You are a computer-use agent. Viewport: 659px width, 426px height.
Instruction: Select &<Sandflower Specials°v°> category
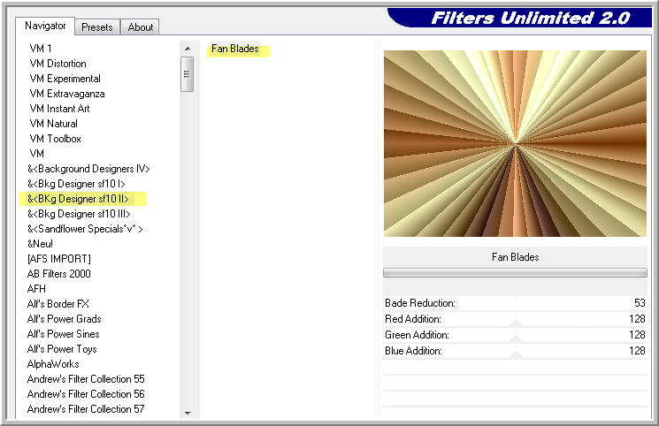click(x=85, y=229)
